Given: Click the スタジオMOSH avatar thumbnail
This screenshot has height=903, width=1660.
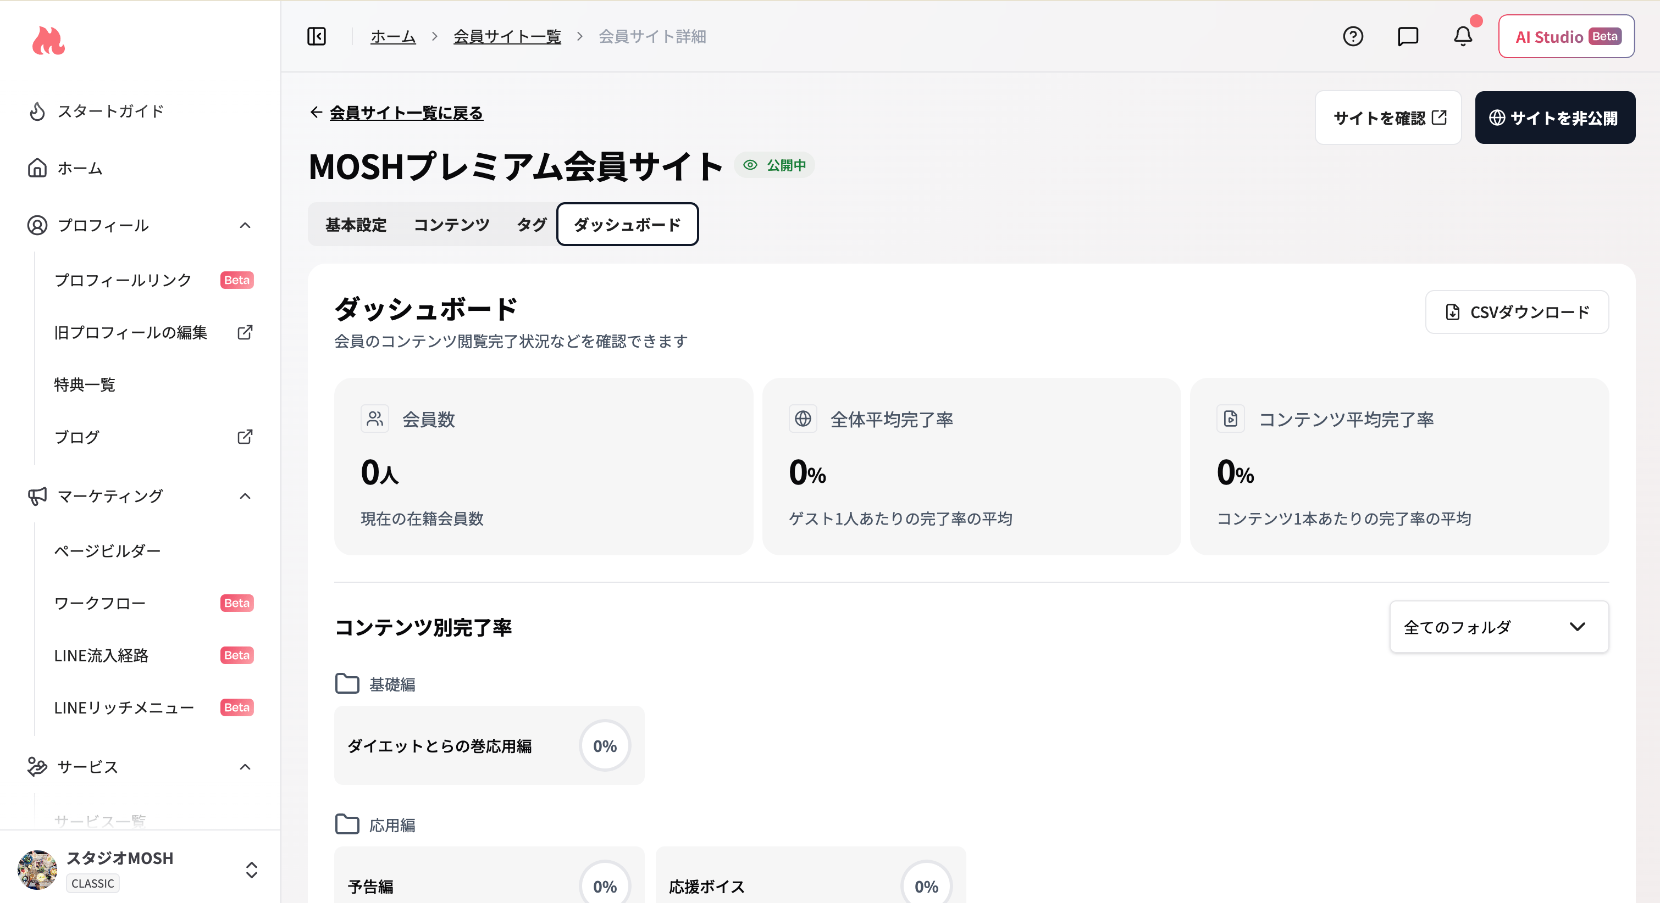Looking at the screenshot, I should [x=37, y=869].
